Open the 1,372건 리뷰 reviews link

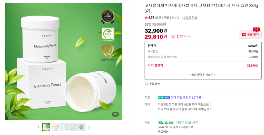(189, 18)
